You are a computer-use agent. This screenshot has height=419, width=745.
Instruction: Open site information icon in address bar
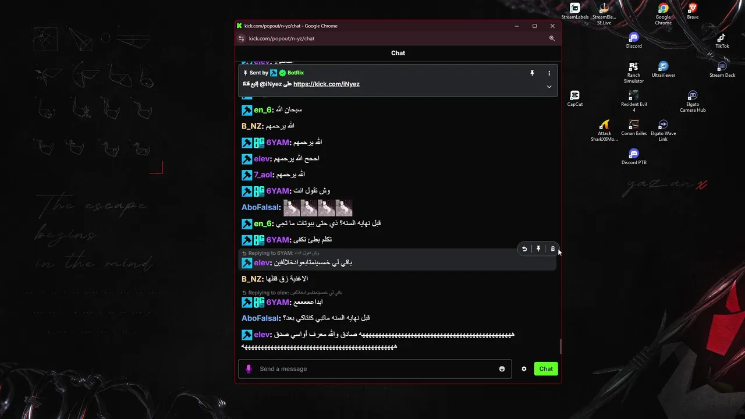click(x=241, y=38)
